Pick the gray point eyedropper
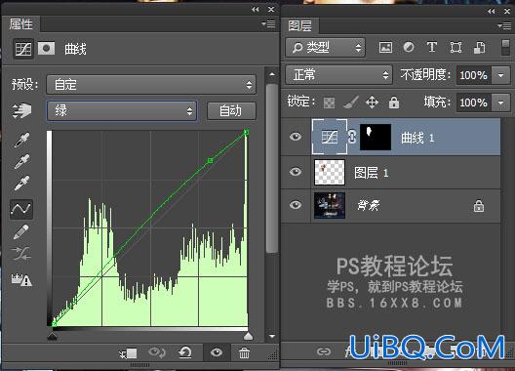515x371 pixels. pyautogui.click(x=21, y=161)
